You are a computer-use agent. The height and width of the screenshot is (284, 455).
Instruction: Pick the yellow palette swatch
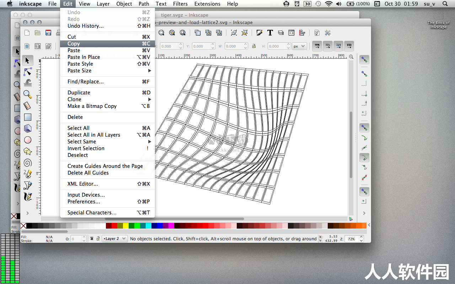(x=125, y=225)
